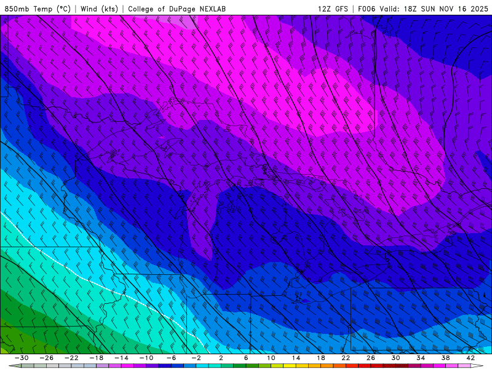Click the "Wind (kts)" header label
492x369 pixels.
[x=99, y=9]
